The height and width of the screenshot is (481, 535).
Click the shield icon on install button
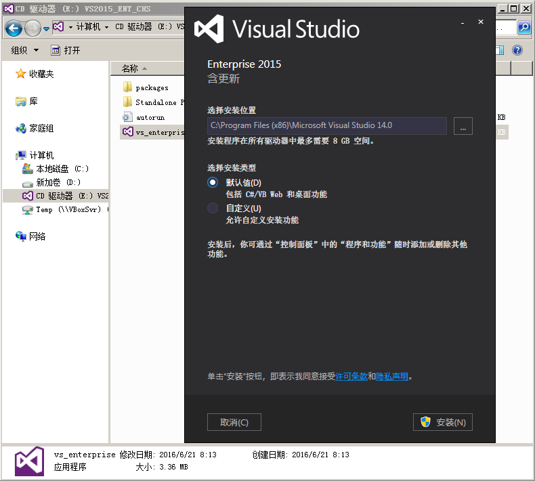[x=425, y=422]
